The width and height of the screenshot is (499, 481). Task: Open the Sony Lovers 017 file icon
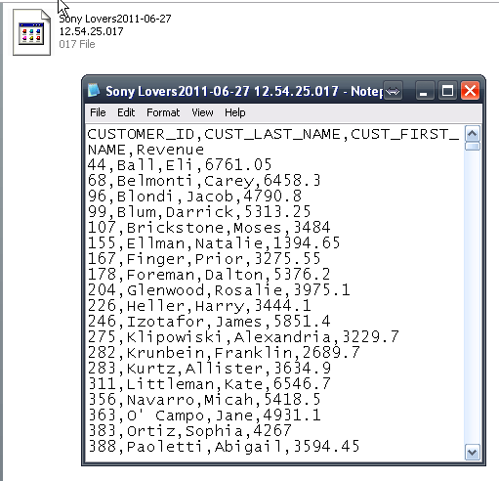pyautogui.click(x=31, y=32)
